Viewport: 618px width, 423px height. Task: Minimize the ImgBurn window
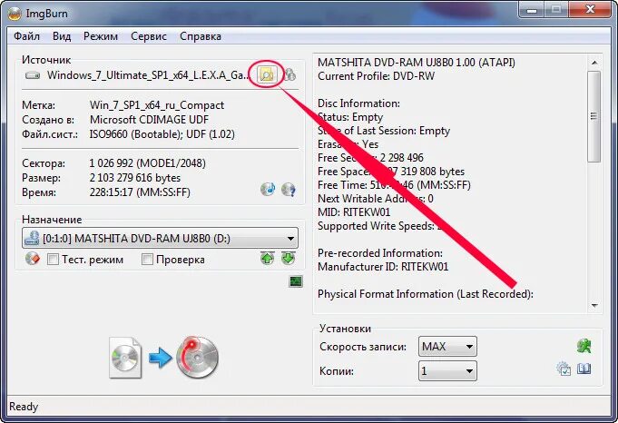pos(532,10)
